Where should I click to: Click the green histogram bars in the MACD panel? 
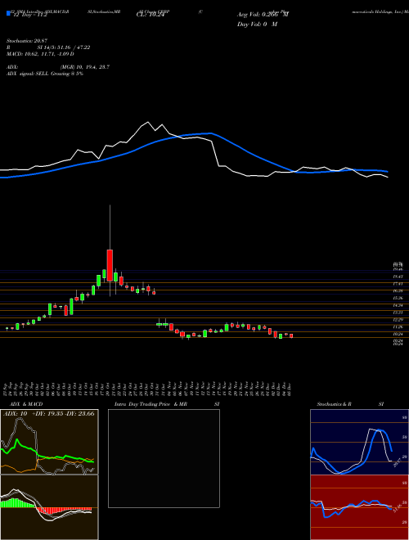17,503
